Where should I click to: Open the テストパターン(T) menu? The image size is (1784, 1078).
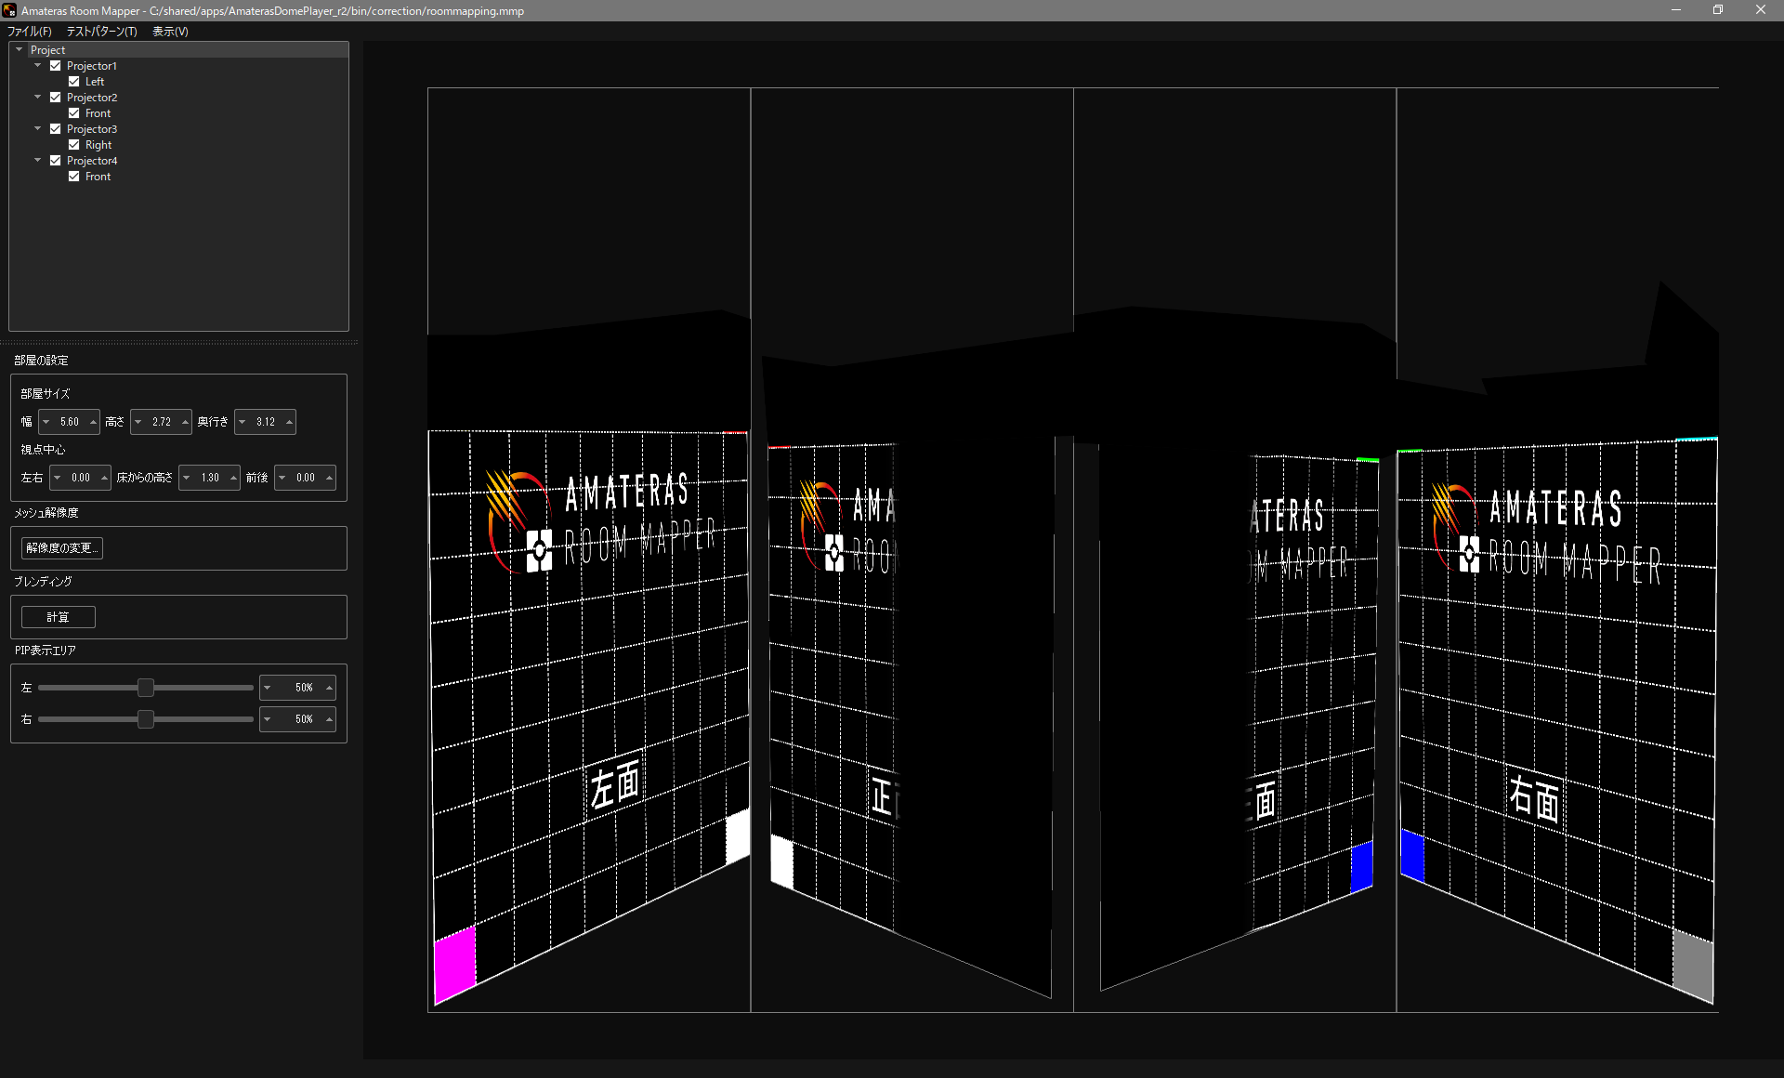point(101,32)
